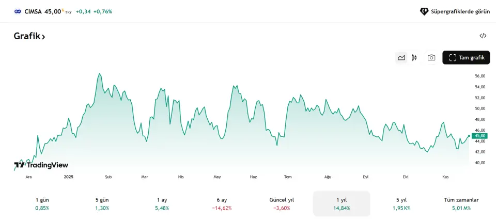496x220 pixels.
Task: Switch to area chart type
Action: pyautogui.click(x=401, y=58)
